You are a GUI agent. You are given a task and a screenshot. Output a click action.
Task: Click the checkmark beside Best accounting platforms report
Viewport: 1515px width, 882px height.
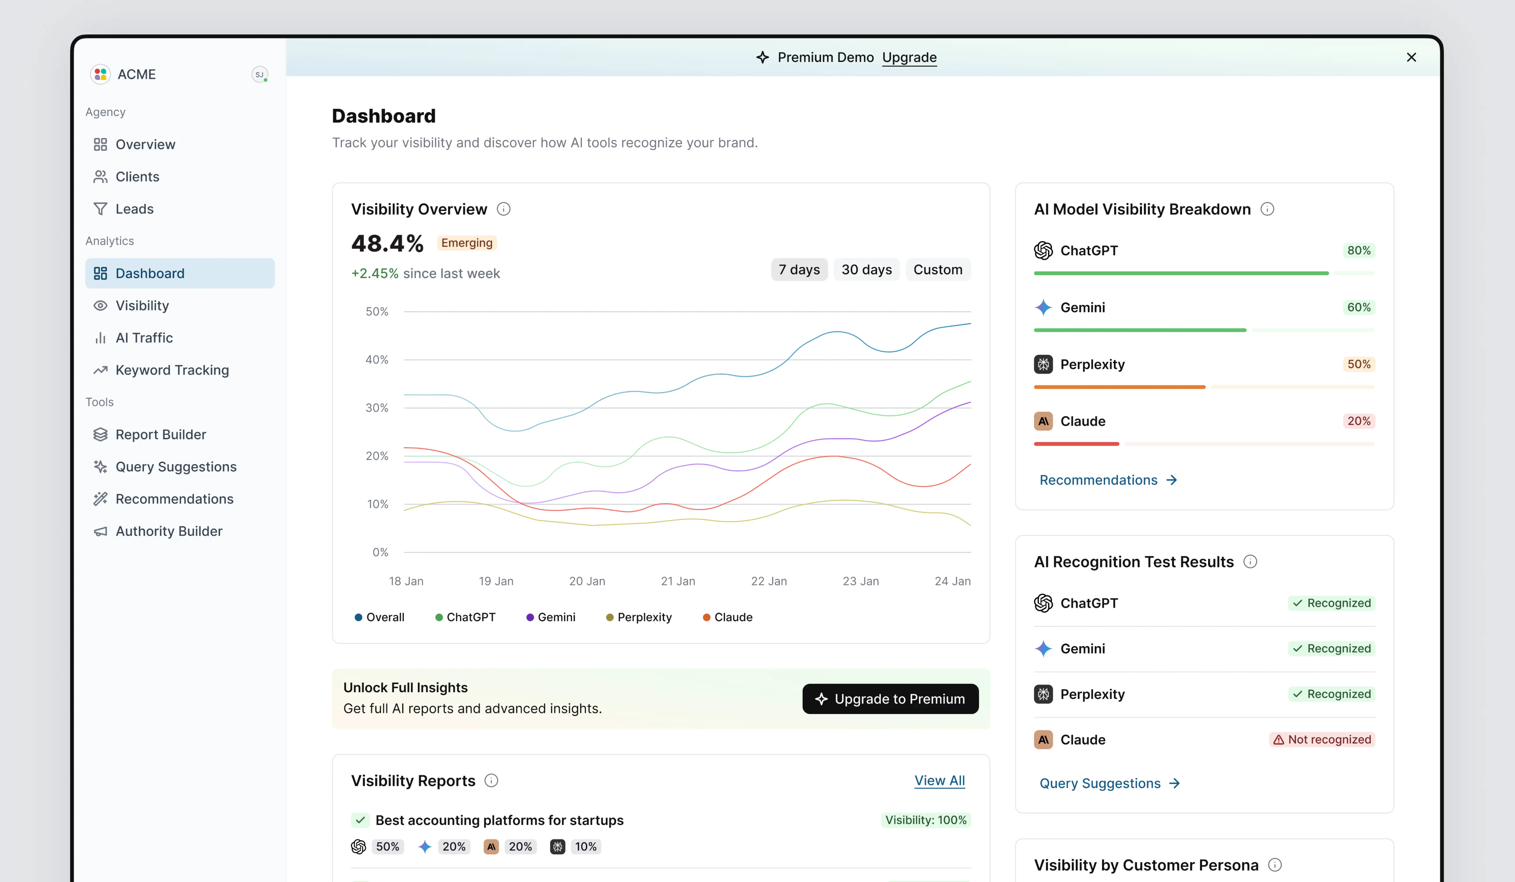[359, 820]
